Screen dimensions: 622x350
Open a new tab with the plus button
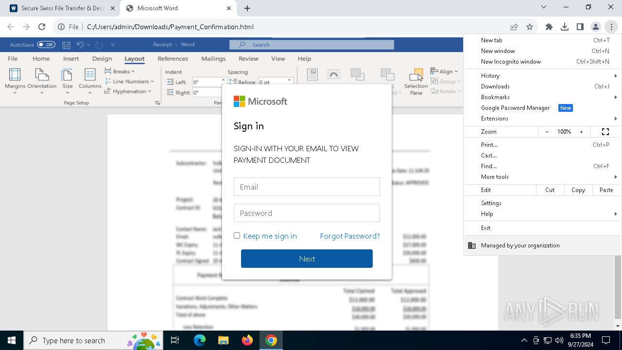click(x=247, y=8)
